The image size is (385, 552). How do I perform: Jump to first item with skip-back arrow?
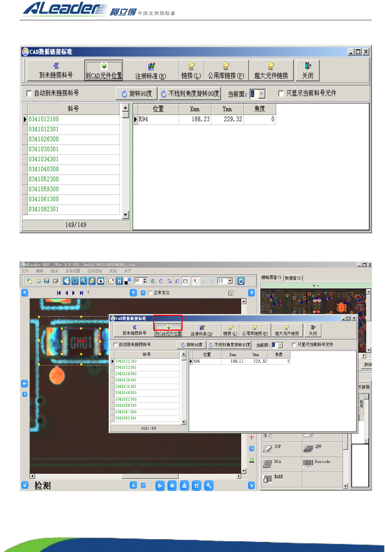point(59,293)
